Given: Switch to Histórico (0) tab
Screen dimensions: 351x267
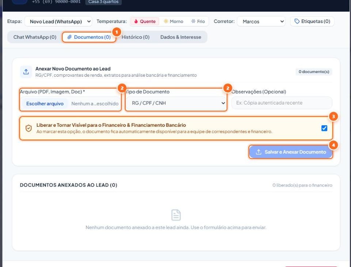Looking at the screenshot, I should pyautogui.click(x=135, y=37).
